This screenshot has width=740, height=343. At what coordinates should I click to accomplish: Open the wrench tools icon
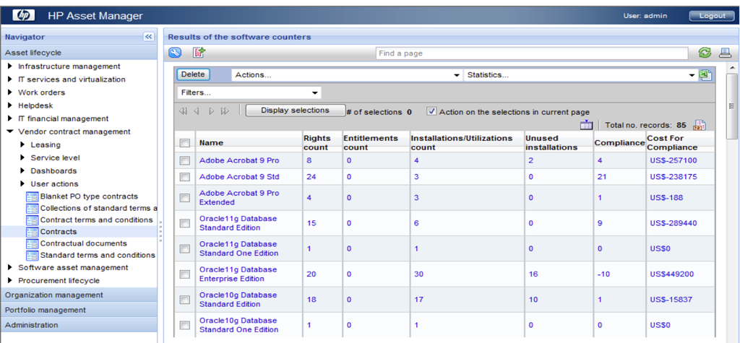(175, 53)
